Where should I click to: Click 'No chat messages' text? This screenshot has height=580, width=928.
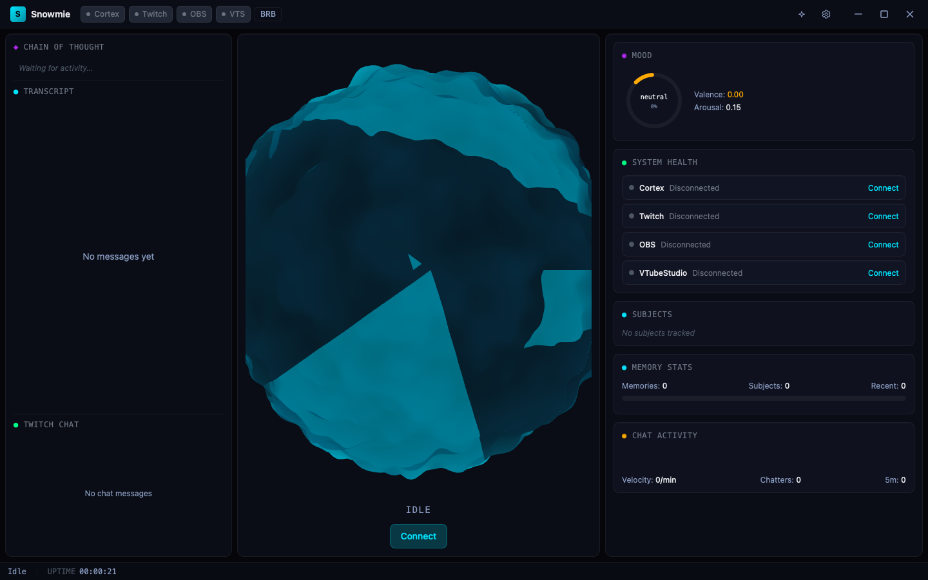119,494
